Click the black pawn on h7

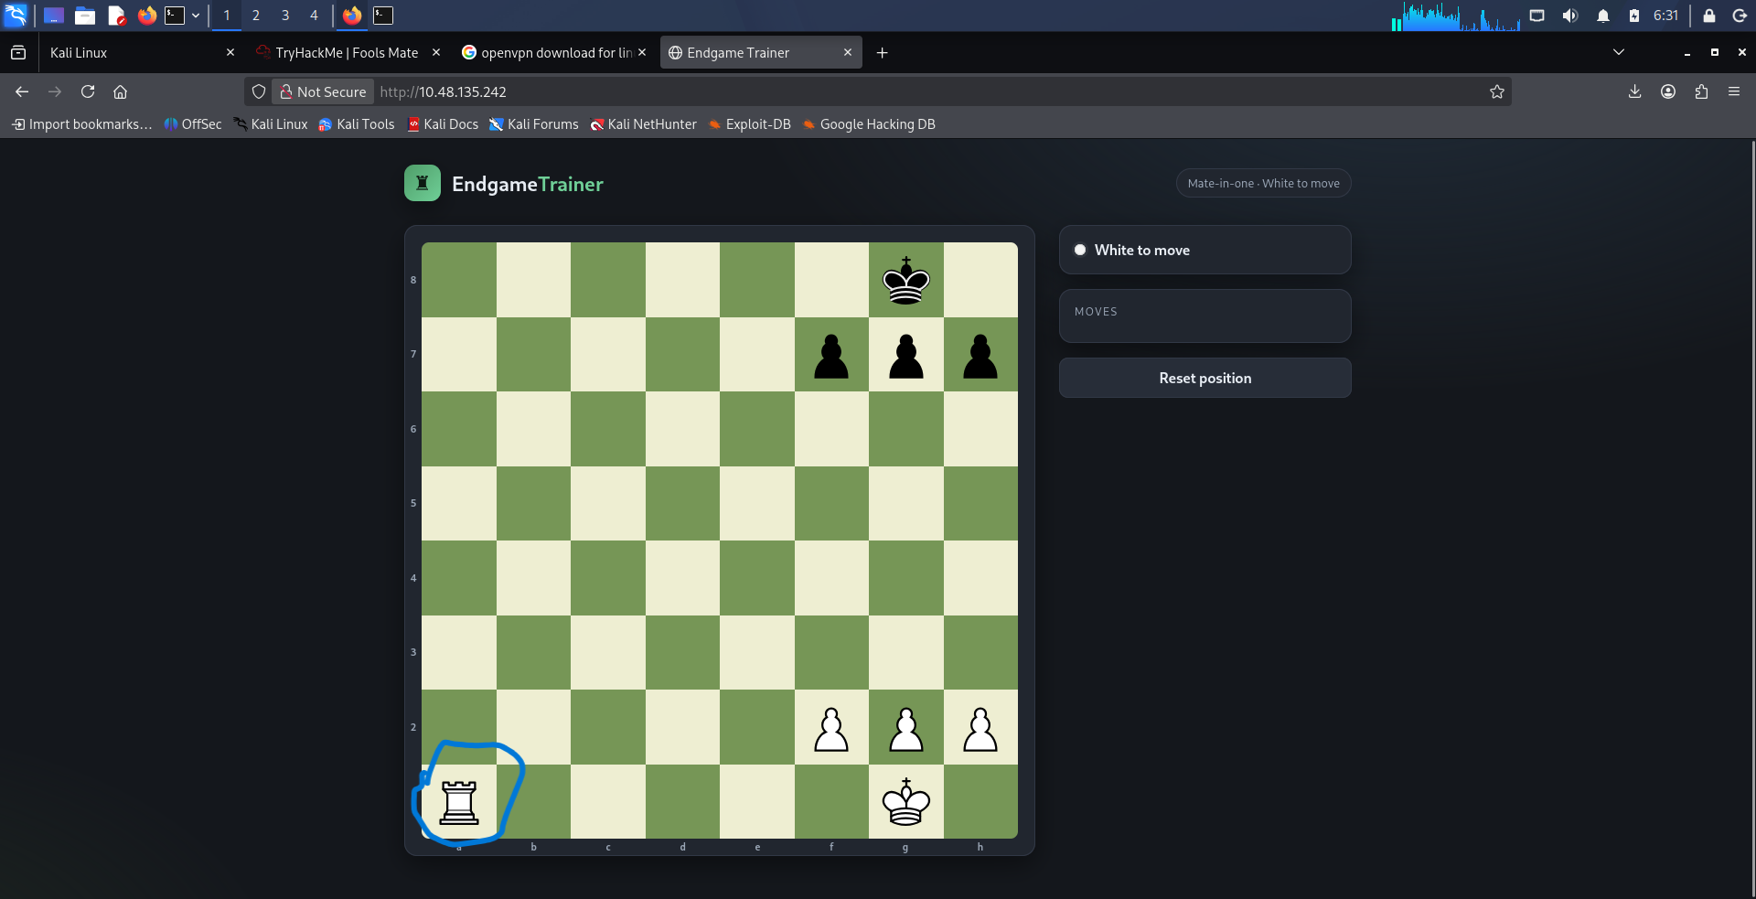point(980,356)
